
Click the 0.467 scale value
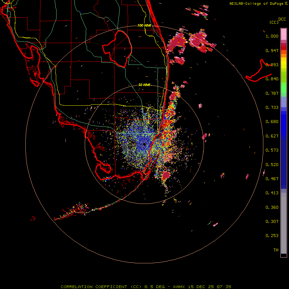point(272,179)
